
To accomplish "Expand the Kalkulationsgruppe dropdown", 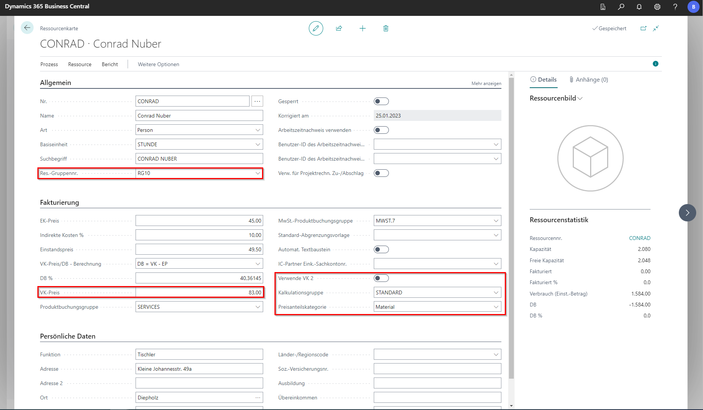I will tap(496, 292).
